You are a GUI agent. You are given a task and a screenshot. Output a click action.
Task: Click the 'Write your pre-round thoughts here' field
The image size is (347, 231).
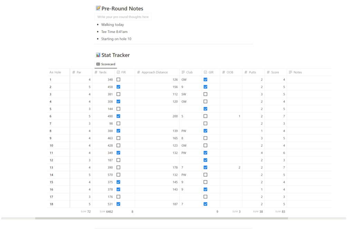coord(123,17)
